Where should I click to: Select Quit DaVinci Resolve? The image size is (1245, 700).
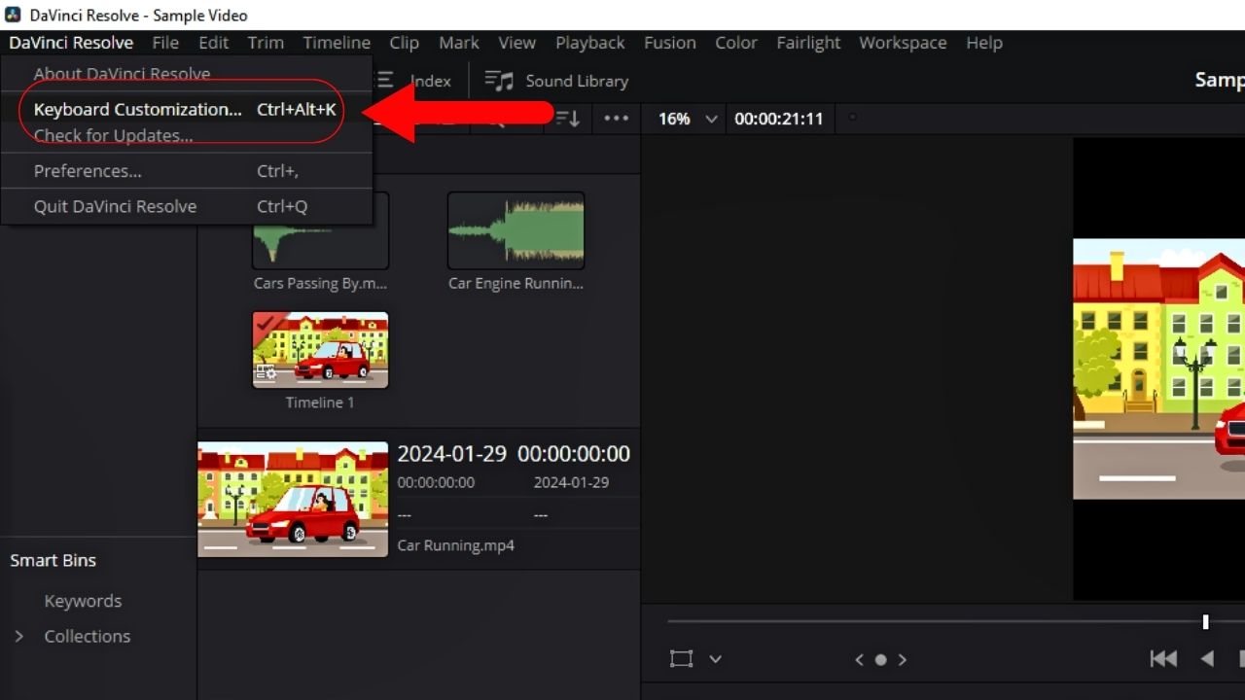[115, 205]
